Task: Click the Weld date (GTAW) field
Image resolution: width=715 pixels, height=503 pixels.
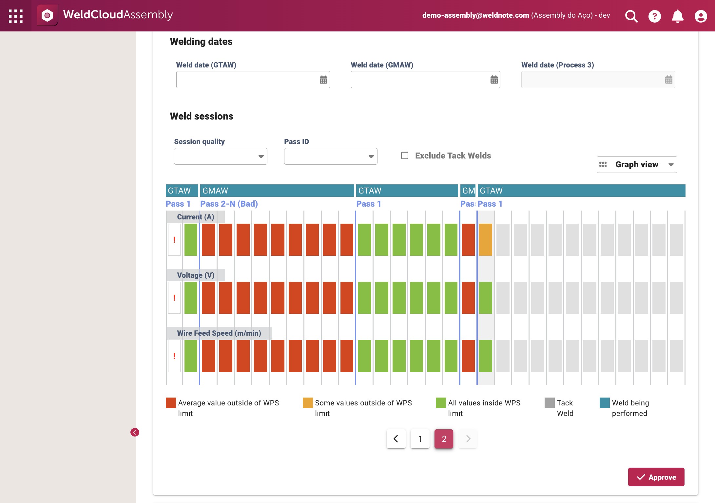Action: [x=253, y=80]
